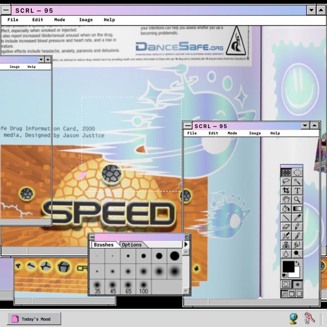The image size is (327, 327).
Task: Click Brushes palette scroll down arrow
Action: tap(186, 291)
